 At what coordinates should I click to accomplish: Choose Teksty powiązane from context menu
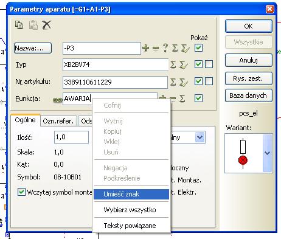(x=131, y=226)
